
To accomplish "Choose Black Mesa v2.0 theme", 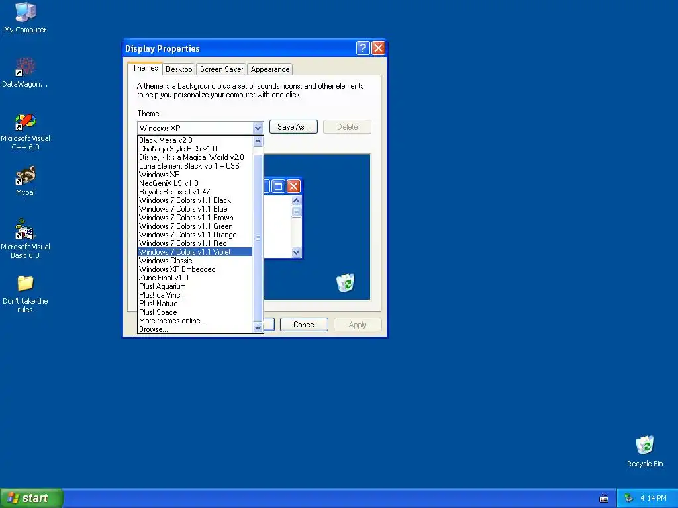I will [x=195, y=140].
